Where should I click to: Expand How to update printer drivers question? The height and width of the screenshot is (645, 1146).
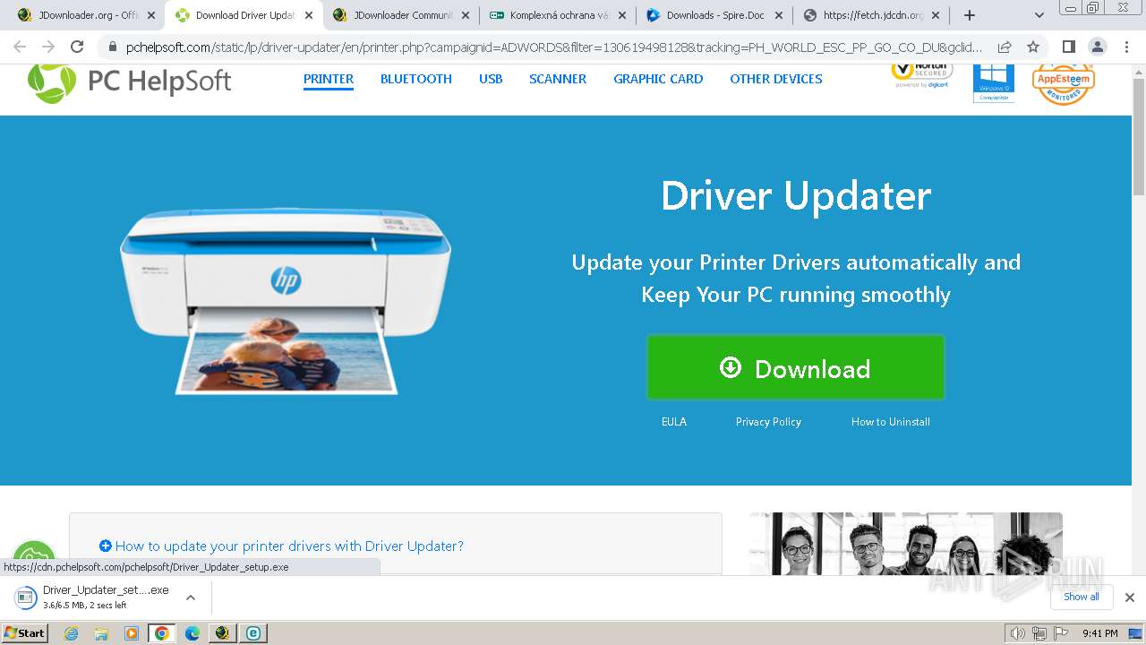pyautogui.click(x=281, y=546)
